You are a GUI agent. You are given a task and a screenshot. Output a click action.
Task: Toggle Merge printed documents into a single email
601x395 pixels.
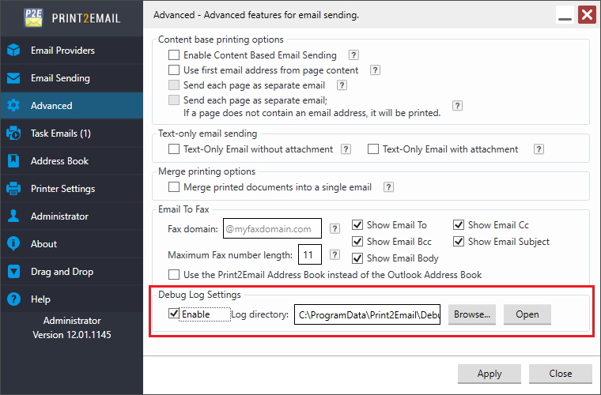coord(174,187)
